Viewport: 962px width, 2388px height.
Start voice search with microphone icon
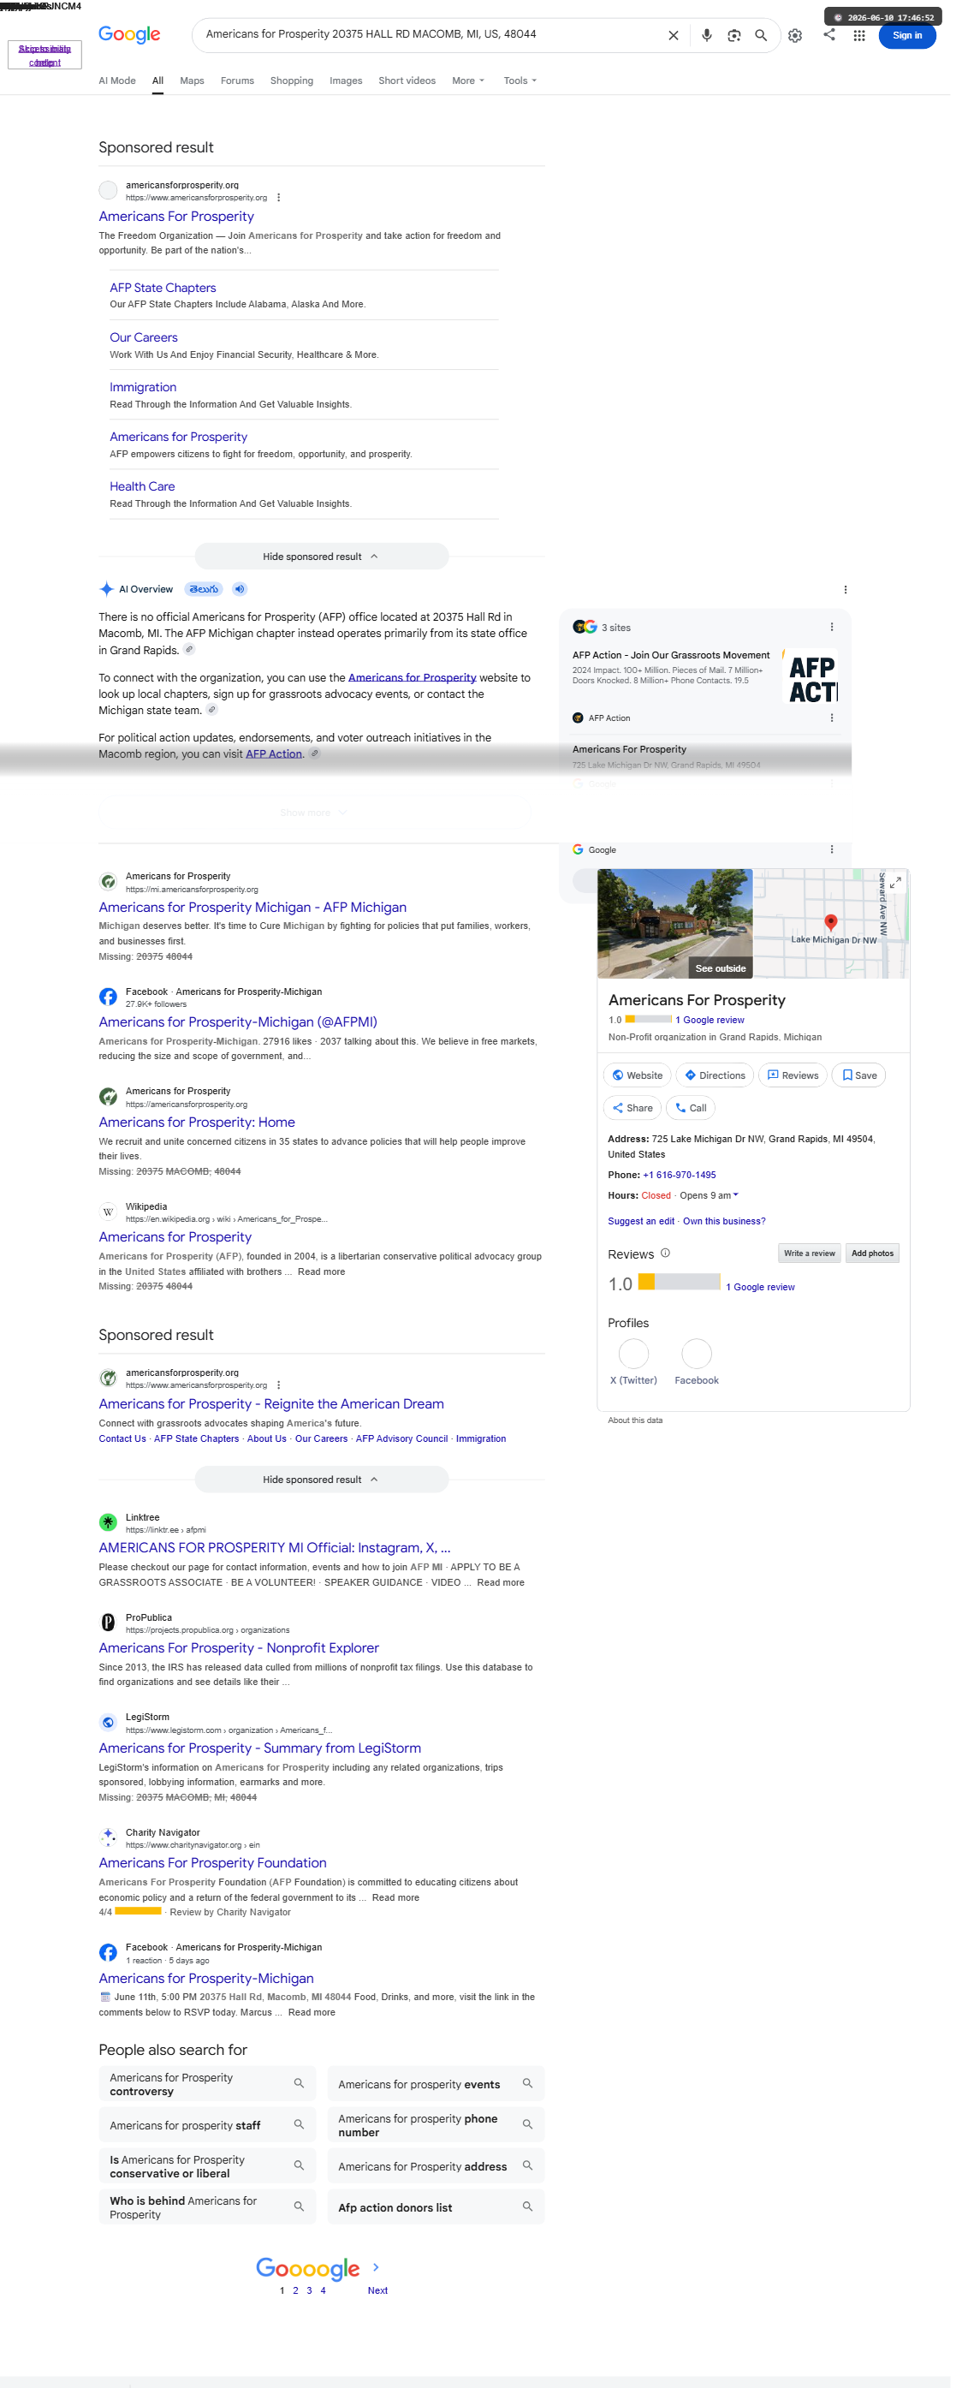coord(706,35)
